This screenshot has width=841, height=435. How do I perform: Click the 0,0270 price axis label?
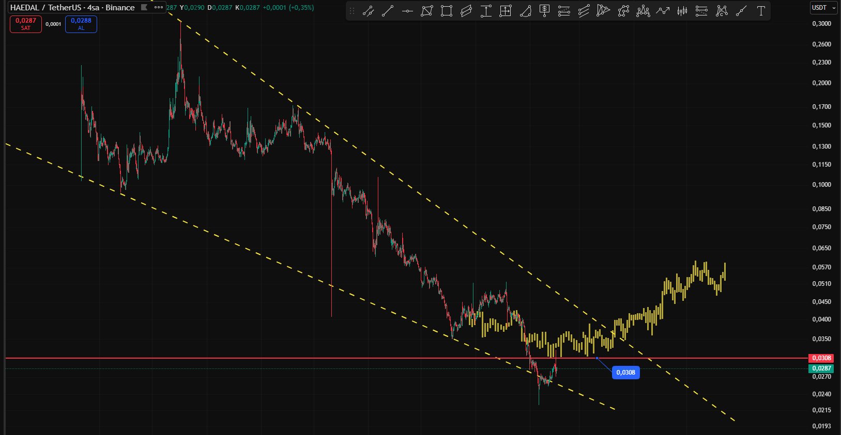coord(822,377)
